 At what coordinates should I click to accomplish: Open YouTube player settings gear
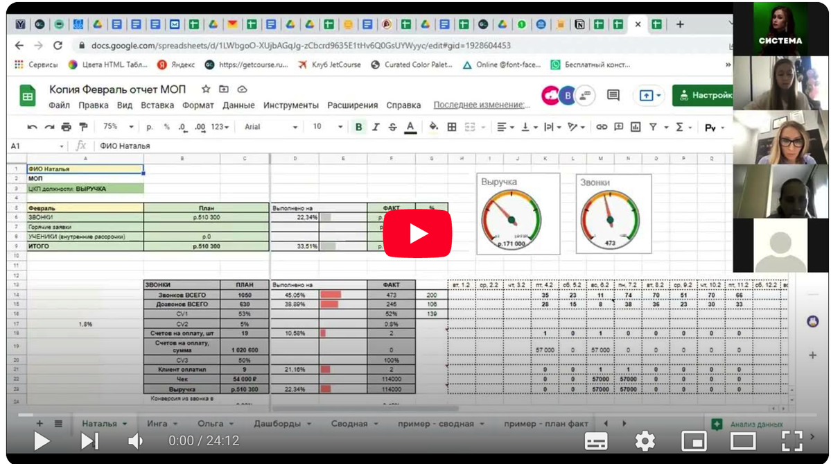(x=645, y=440)
